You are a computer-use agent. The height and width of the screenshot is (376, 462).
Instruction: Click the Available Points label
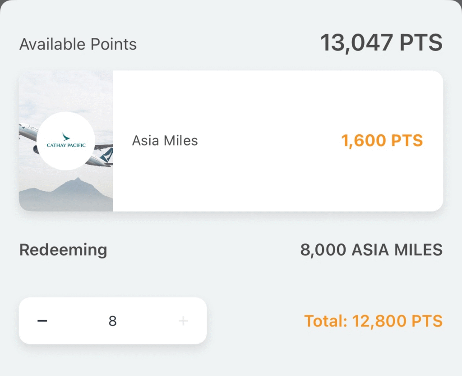[x=78, y=44]
